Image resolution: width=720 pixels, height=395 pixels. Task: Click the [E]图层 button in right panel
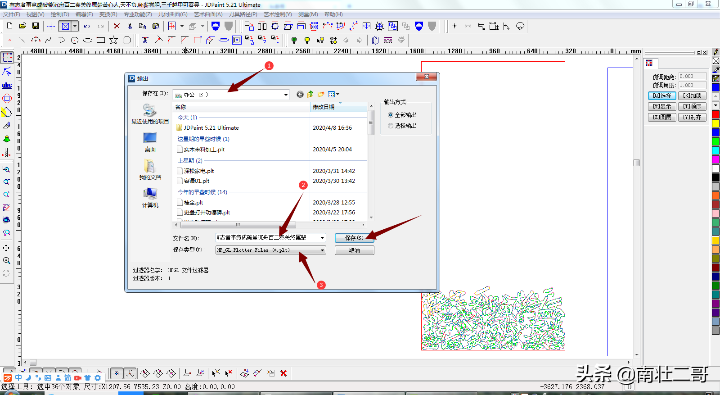tap(662, 117)
